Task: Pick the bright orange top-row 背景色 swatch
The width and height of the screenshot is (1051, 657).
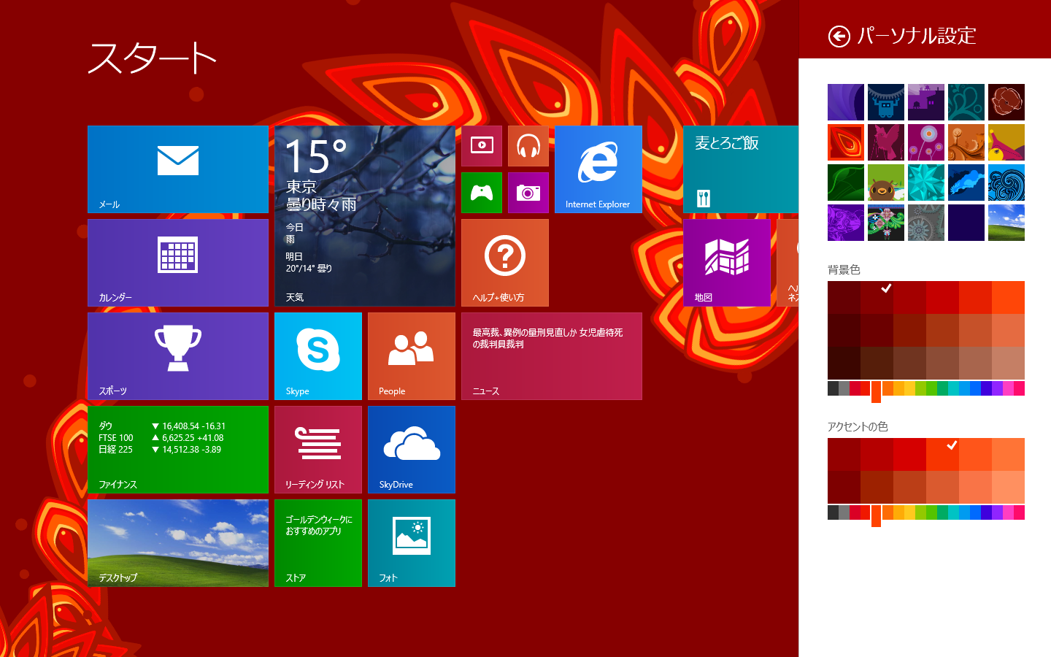Action: tap(1008, 297)
